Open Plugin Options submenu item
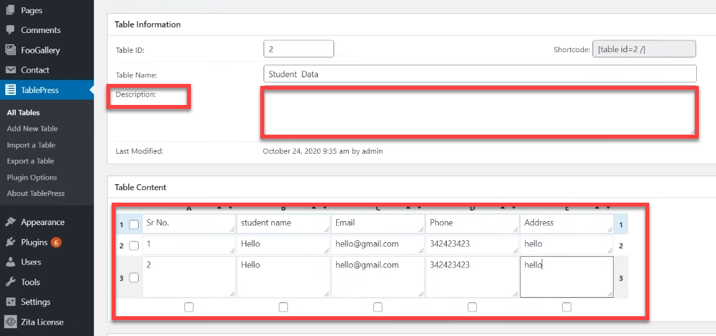Image resolution: width=716 pixels, height=336 pixels. (32, 178)
